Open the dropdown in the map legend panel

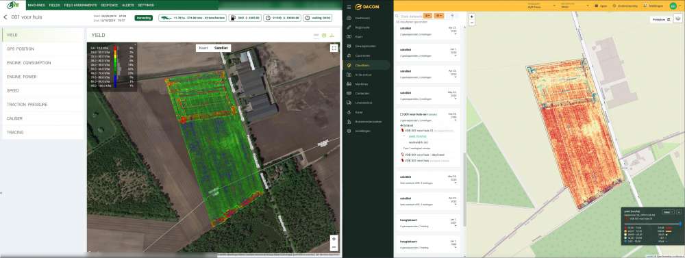(x=668, y=211)
